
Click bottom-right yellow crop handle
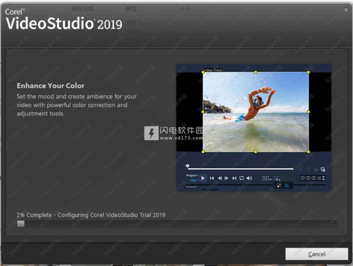pos(308,152)
